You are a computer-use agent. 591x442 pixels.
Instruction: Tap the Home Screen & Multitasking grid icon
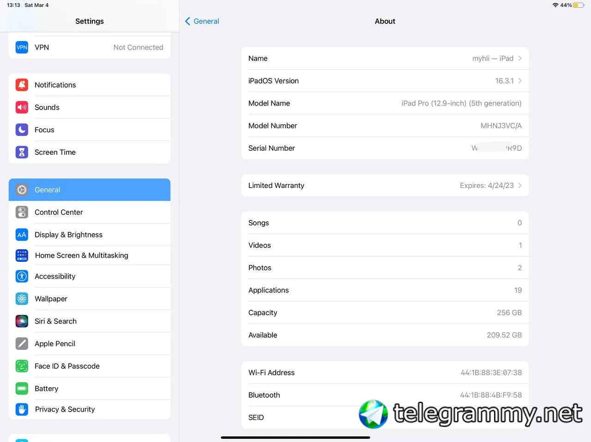22,255
